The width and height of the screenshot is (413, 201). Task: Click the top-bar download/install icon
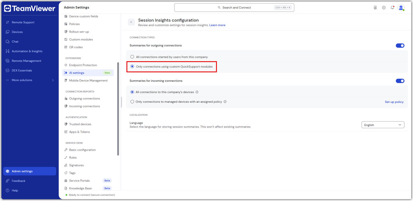point(375,7)
